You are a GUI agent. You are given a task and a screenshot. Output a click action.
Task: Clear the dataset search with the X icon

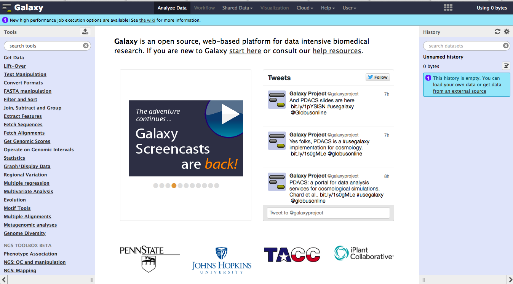[506, 46]
